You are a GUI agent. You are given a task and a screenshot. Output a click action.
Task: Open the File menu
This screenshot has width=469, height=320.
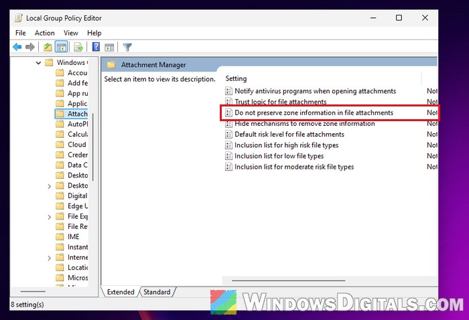(x=21, y=33)
